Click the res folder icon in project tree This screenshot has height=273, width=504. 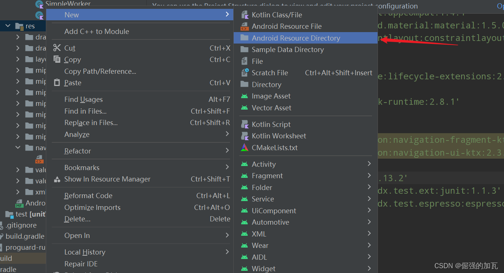[19, 26]
